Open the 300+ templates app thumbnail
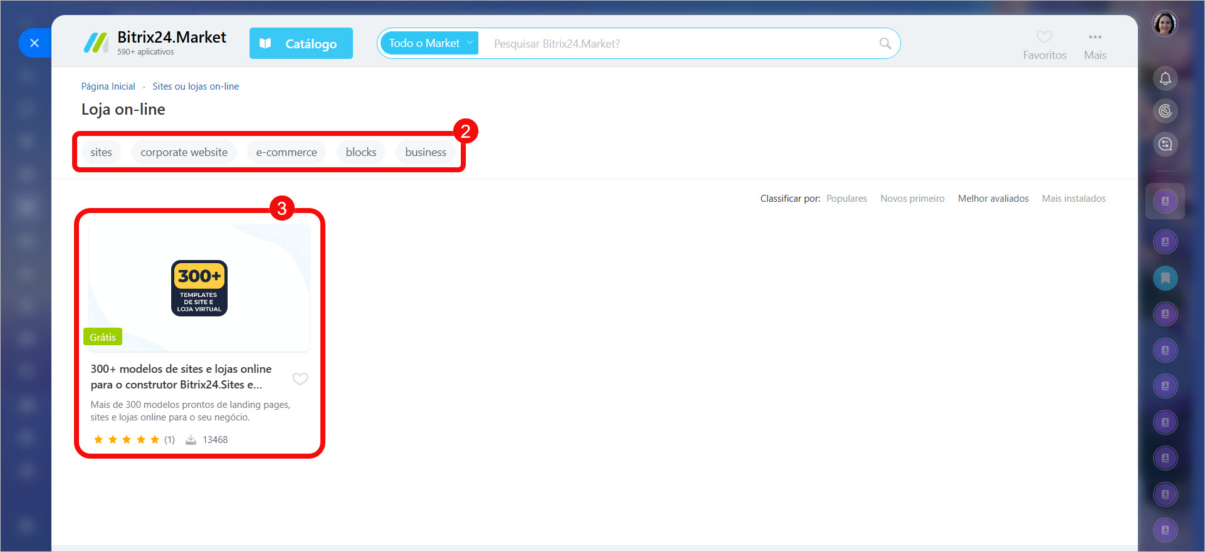This screenshot has width=1205, height=552. (199, 288)
